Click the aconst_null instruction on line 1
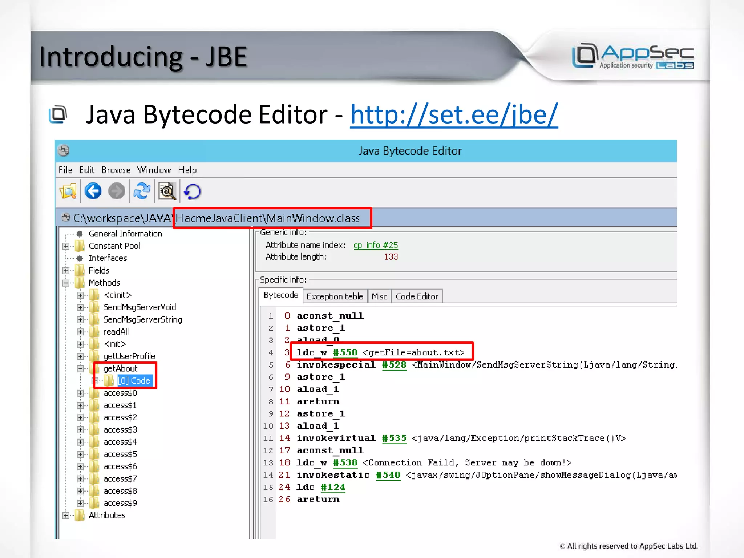This screenshot has height=558, width=744. click(330, 316)
